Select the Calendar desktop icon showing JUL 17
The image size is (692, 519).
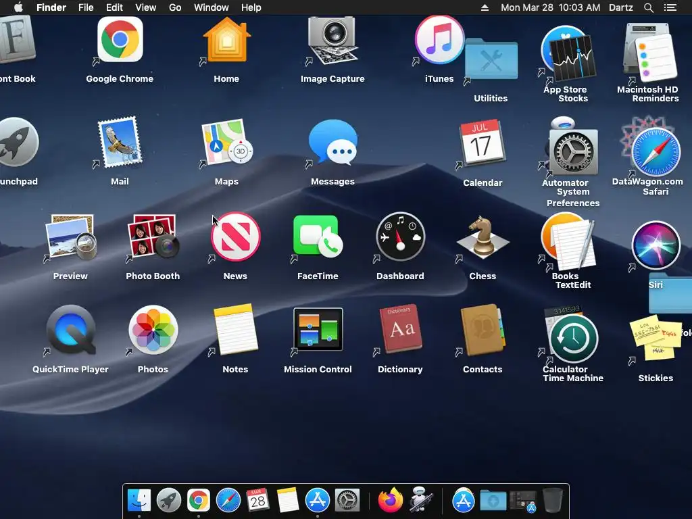point(483,143)
